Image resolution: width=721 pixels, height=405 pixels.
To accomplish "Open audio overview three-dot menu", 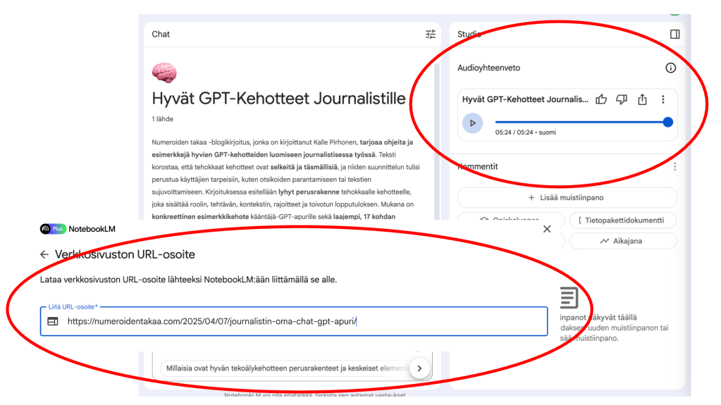I will [663, 100].
